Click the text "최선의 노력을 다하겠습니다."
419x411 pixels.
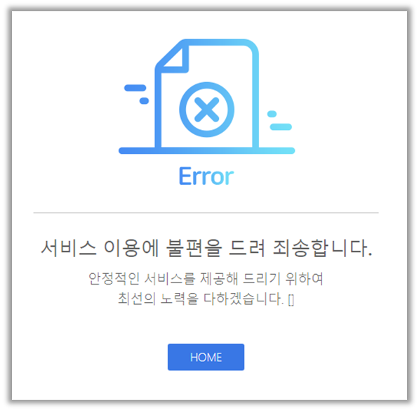click(201, 299)
